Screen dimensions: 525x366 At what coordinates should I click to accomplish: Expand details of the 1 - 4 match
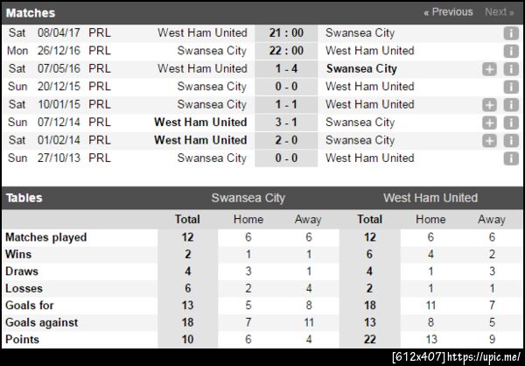pyautogui.click(x=490, y=69)
